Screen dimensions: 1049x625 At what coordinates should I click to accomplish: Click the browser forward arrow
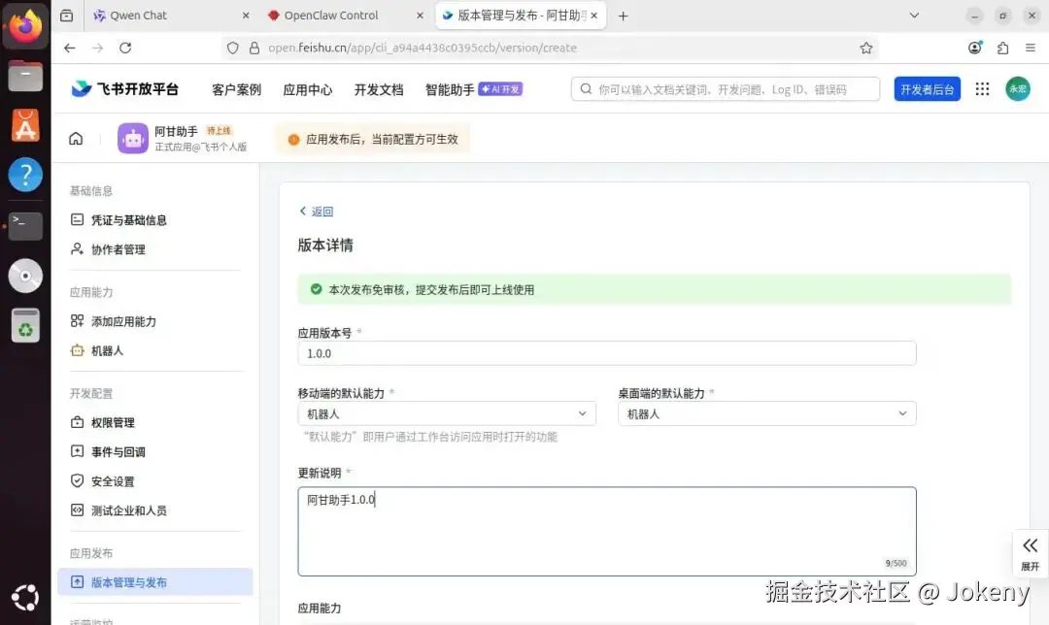98,48
